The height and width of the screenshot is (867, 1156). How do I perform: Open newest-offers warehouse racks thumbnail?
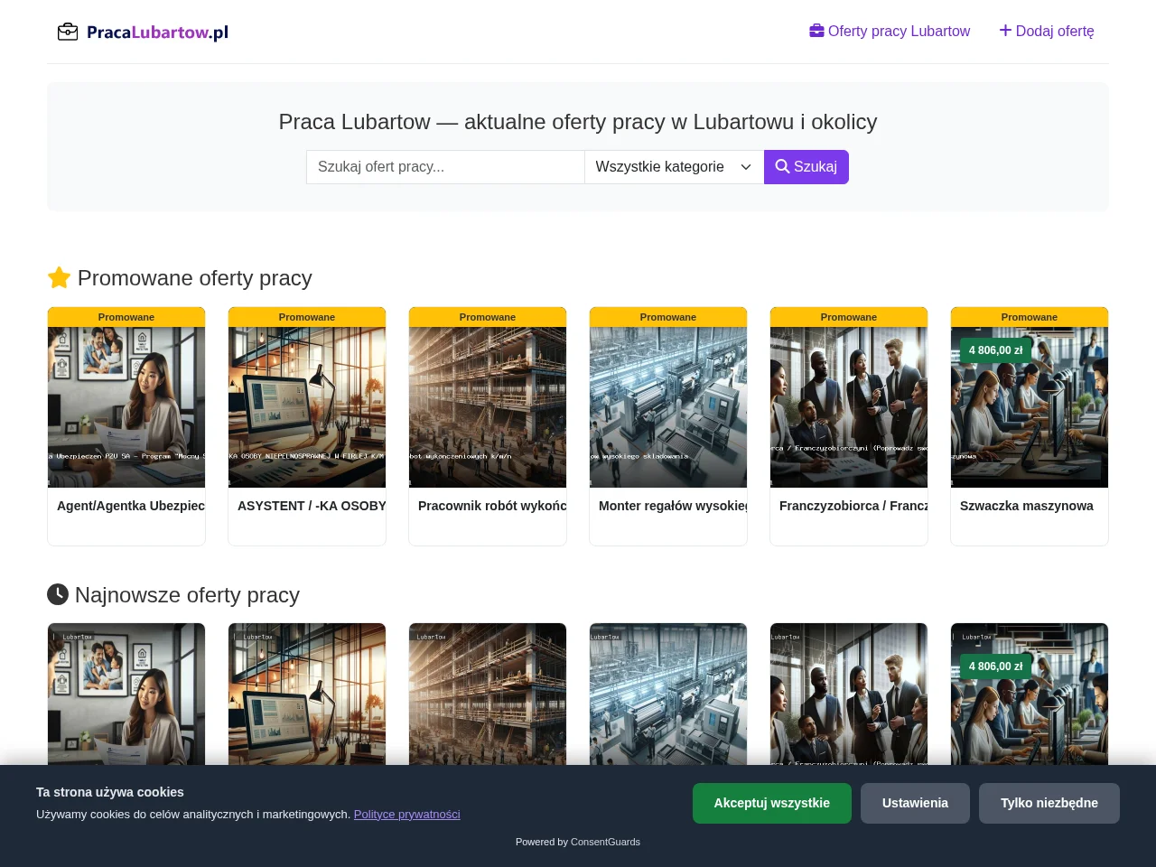click(x=668, y=694)
